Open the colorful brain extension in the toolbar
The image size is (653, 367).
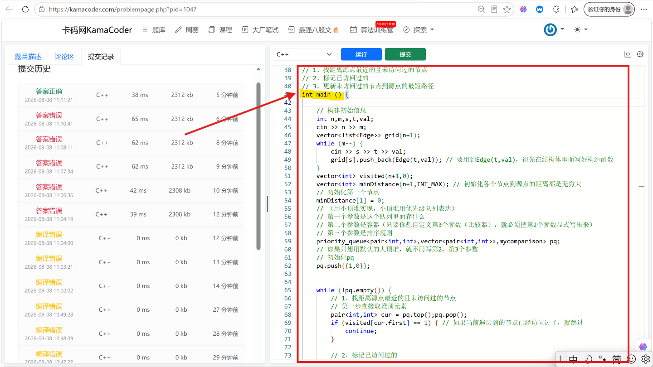[523, 9]
